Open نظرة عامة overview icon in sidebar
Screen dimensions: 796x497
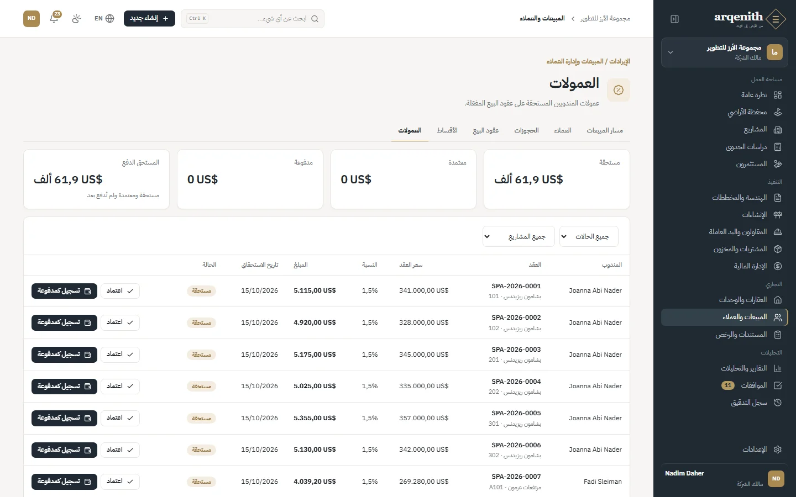click(x=778, y=95)
